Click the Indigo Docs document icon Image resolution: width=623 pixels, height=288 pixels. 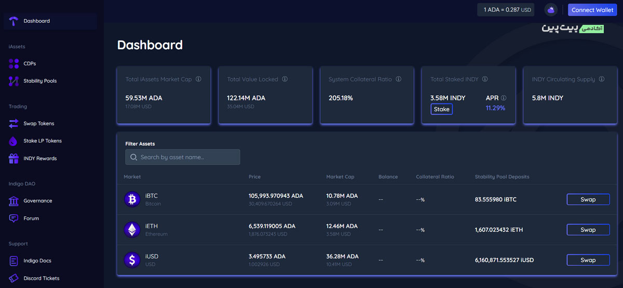(14, 261)
